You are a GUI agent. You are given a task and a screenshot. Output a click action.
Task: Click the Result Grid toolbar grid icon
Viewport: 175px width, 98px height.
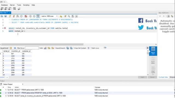click(11, 48)
